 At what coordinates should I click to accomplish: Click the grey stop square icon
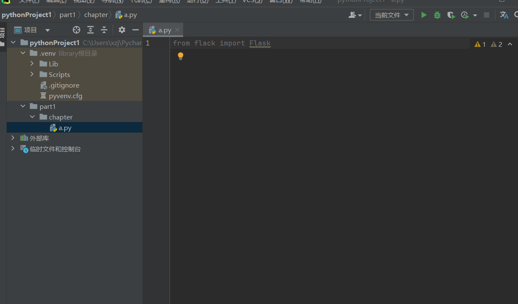coord(487,15)
